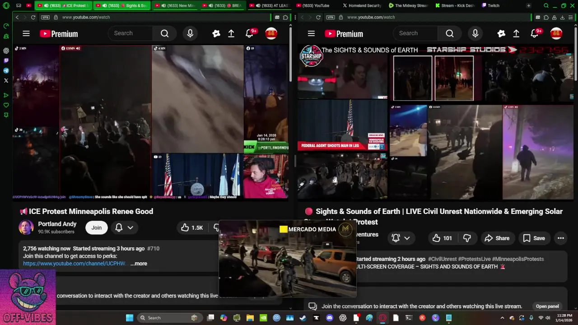
Task: Click Windows Start button
Action: coord(130,318)
